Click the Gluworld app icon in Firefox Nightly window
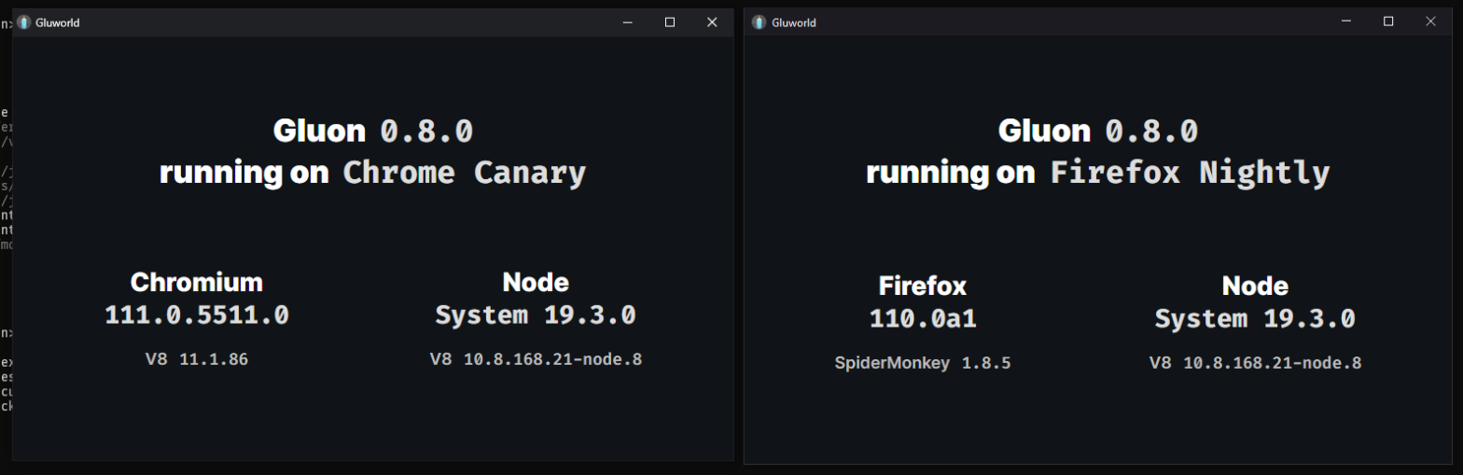The height and width of the screenshot is (475, 1463). pyautogui.click(x=760, y=22)
